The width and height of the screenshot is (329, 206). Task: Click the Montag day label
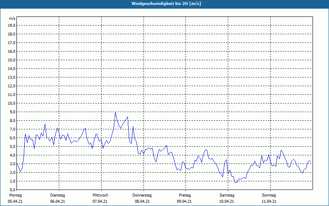click(x=15, y=195)
